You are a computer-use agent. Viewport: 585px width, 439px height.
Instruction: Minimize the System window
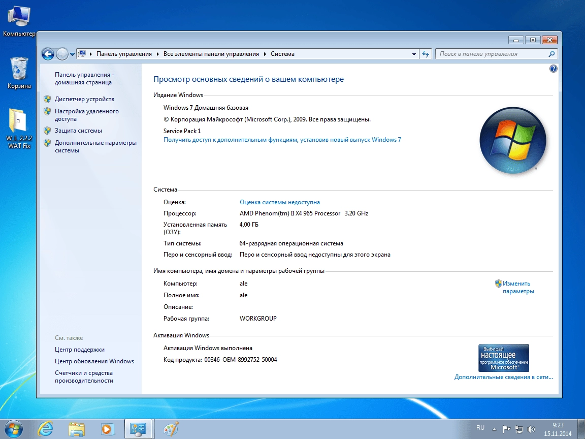pyautogui.click(x=516, y=40)
